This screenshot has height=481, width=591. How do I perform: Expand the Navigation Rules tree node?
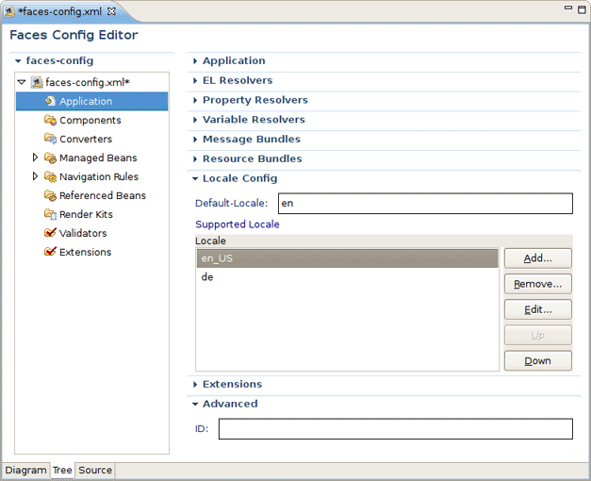(35, 176)
